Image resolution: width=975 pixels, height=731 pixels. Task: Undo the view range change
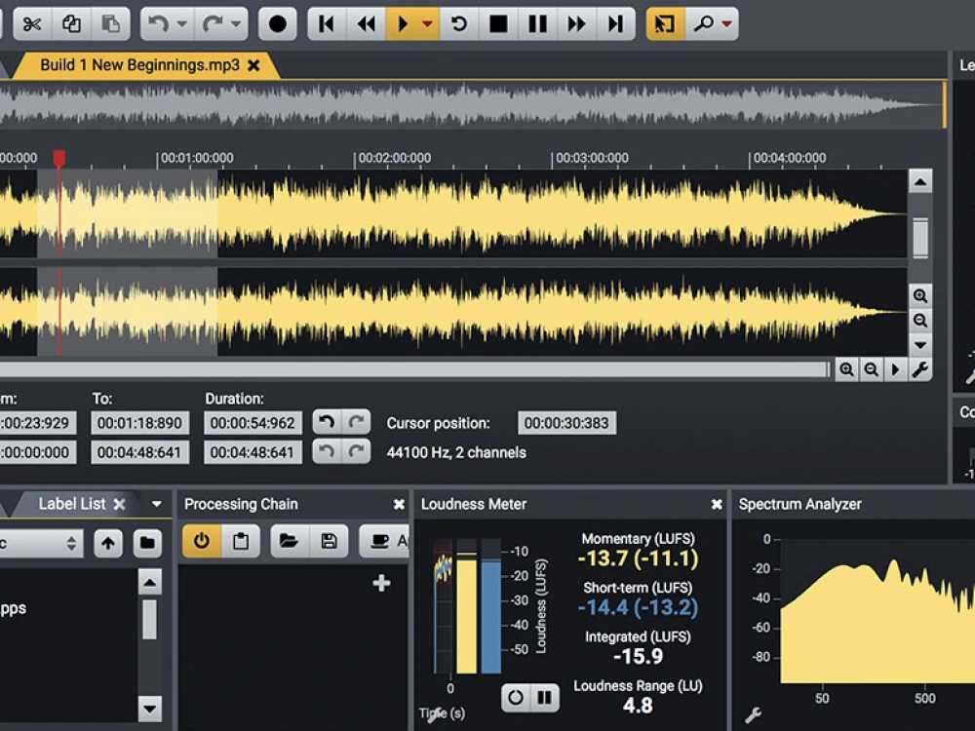coord(327,451)
